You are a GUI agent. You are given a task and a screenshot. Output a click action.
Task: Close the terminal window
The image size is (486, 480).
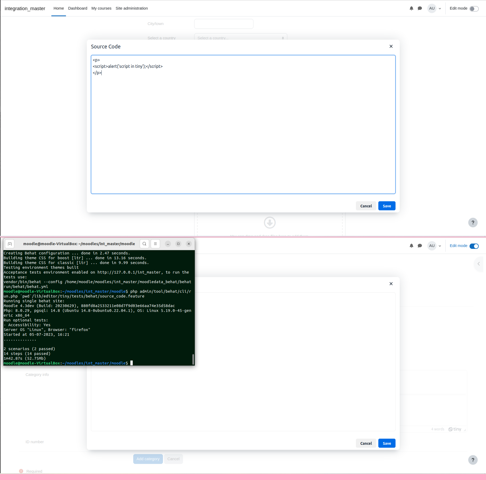click(189, 244)
